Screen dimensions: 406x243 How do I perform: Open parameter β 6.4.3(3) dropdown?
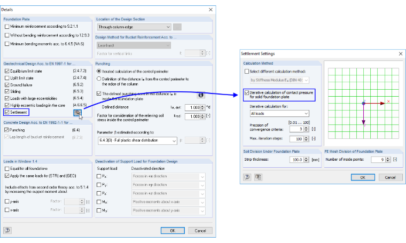tap(137, 140)
